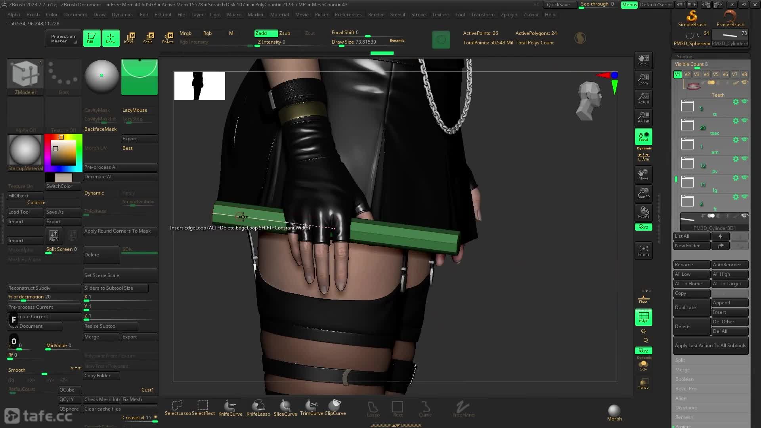Hide the PM3D_Cylinder3D1 subtool via eye icon

[x=744, y=216]
